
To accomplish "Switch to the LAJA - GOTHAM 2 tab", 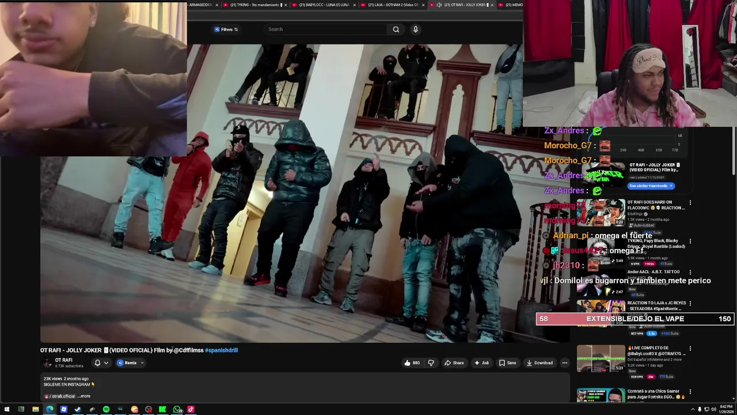I will coord(393,5).
